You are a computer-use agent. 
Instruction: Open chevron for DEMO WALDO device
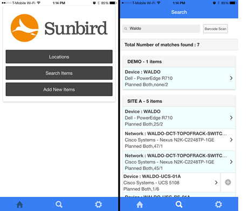pos(231,78)
